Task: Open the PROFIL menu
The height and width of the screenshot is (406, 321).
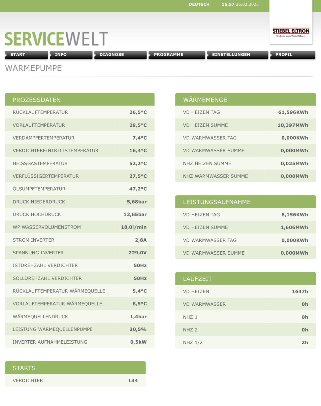Action: coord(292,55)
